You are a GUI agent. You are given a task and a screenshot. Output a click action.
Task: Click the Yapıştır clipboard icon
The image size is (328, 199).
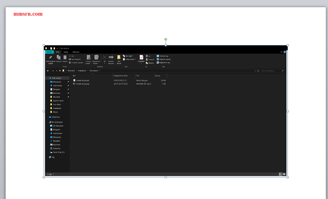[x=65, y=57]
